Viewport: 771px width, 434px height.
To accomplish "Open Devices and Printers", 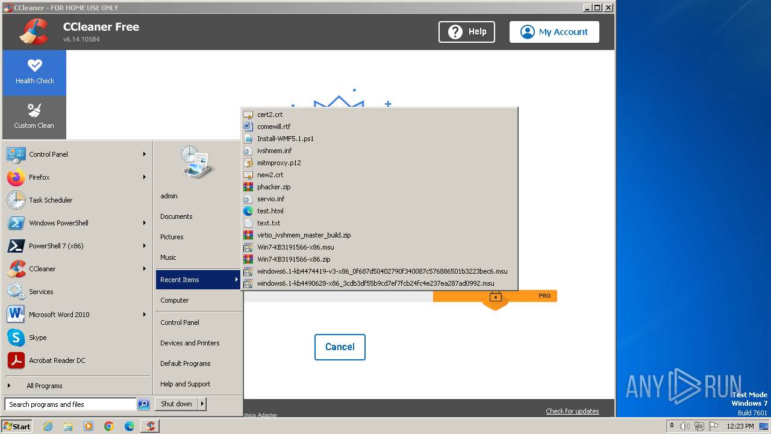I will pos(199,343).
